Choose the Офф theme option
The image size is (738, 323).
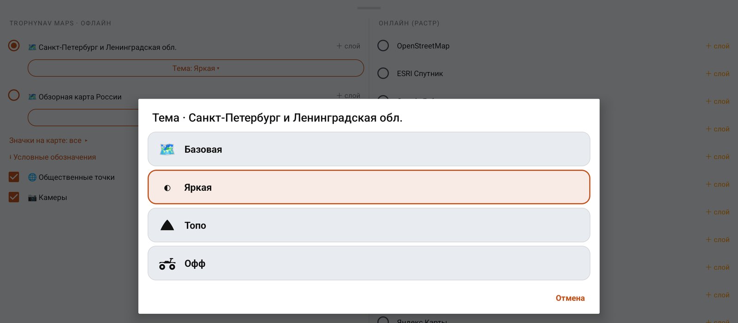(x=369, y=263)
